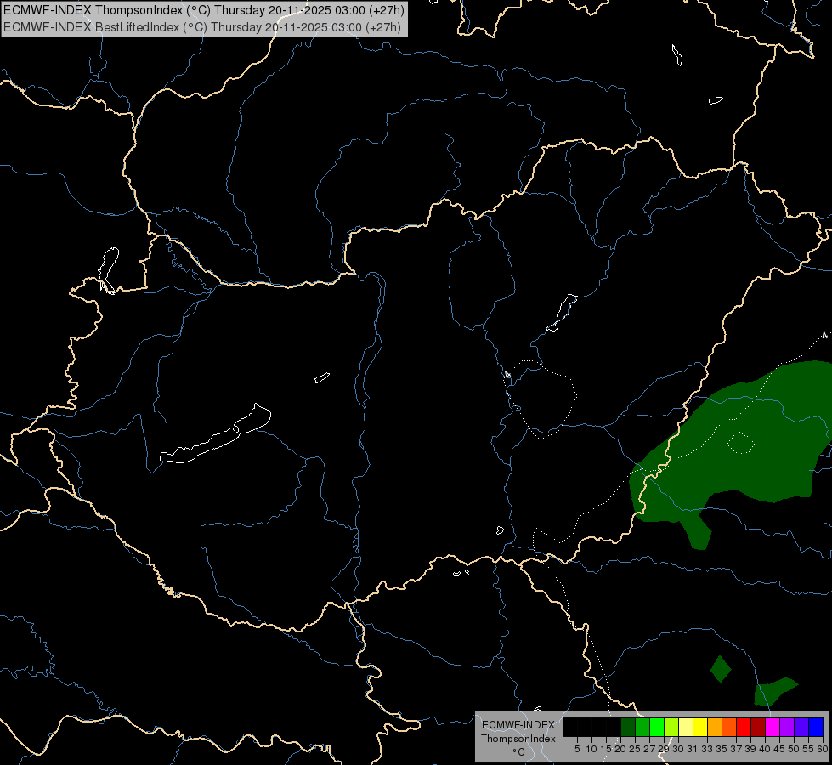Viewport: 832px width, 765px height.
Task: Click the magenta 40–45 legend swatch
Action: (x=773, y=727)
